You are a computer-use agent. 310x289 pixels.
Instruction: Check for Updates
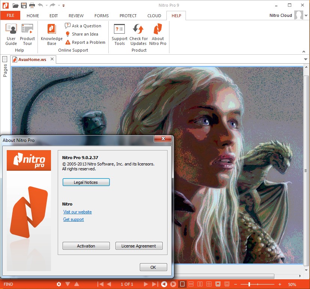tap(138, 35)
